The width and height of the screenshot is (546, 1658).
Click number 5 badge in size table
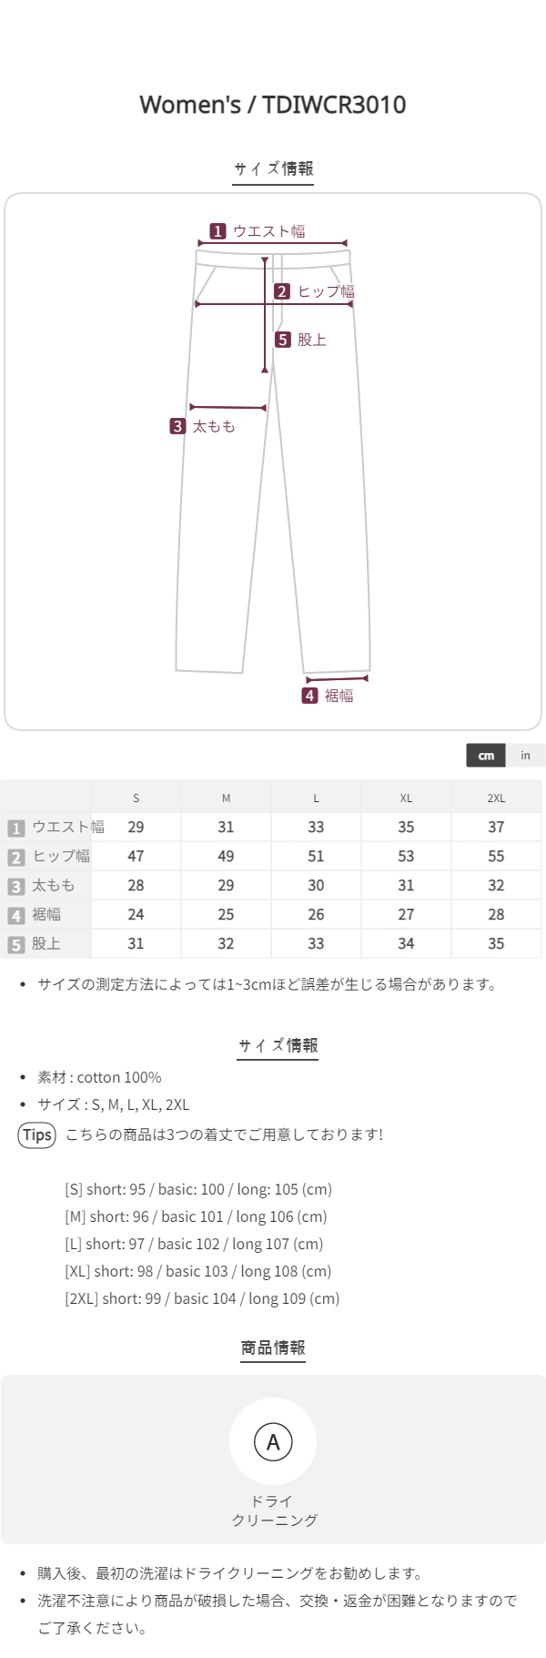pyautogui.click(x=16, y=944)
